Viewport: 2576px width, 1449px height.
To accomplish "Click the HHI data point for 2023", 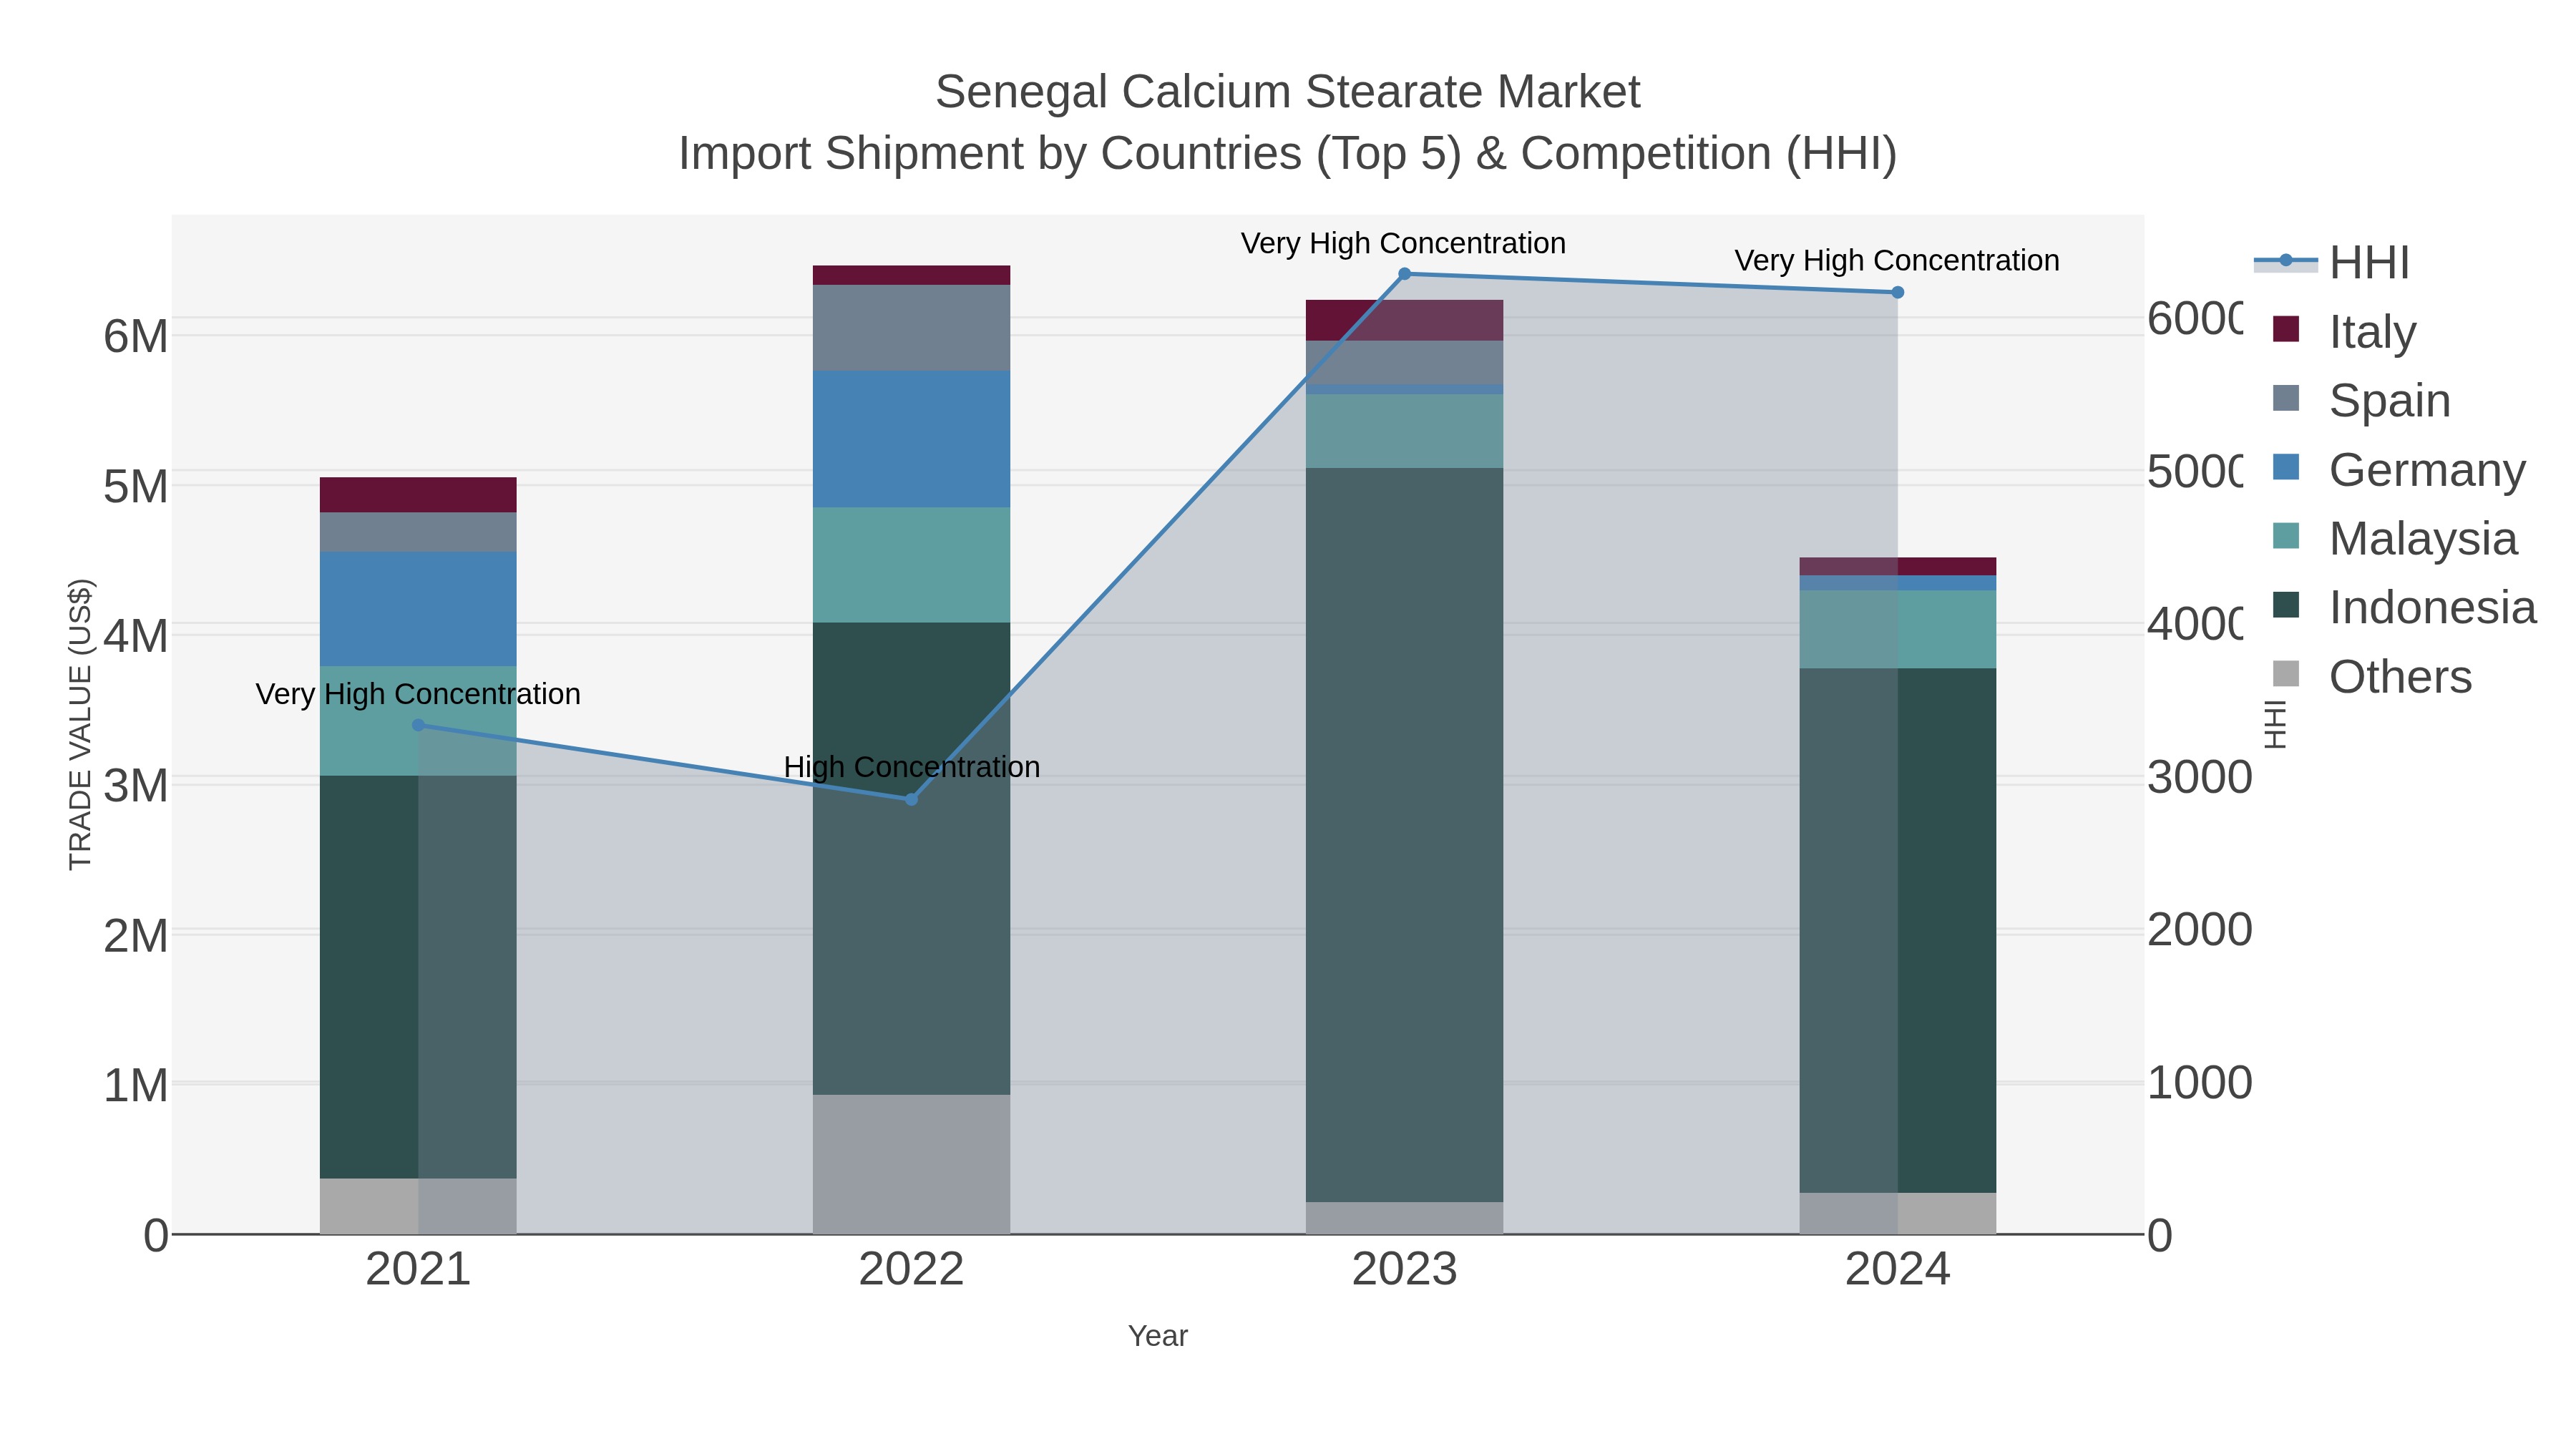I will (x=1404, y=274).
